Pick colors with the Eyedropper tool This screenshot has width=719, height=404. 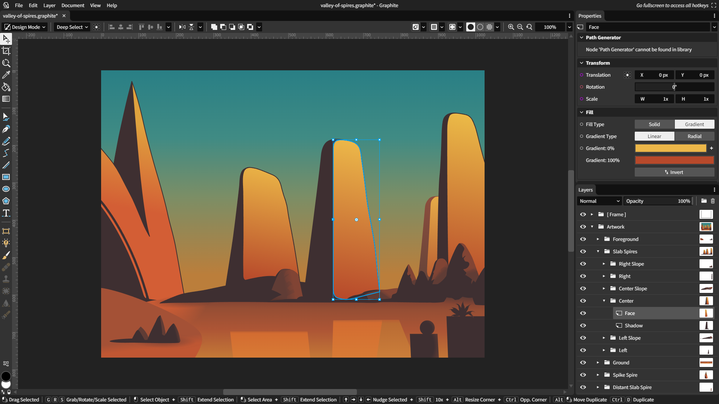(6, 75)
